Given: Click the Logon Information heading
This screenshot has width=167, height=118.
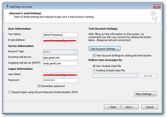Looking at the screenshot, I should click(x=20, y=69).
